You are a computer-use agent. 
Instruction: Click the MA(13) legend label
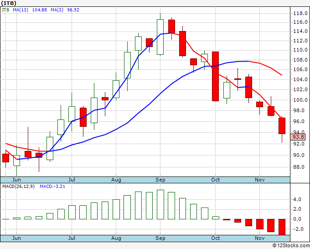(x=21, y=10)
